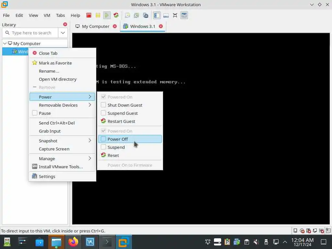Click the message log status bar icon
This screenshot has height=249, width=332.
328,231
